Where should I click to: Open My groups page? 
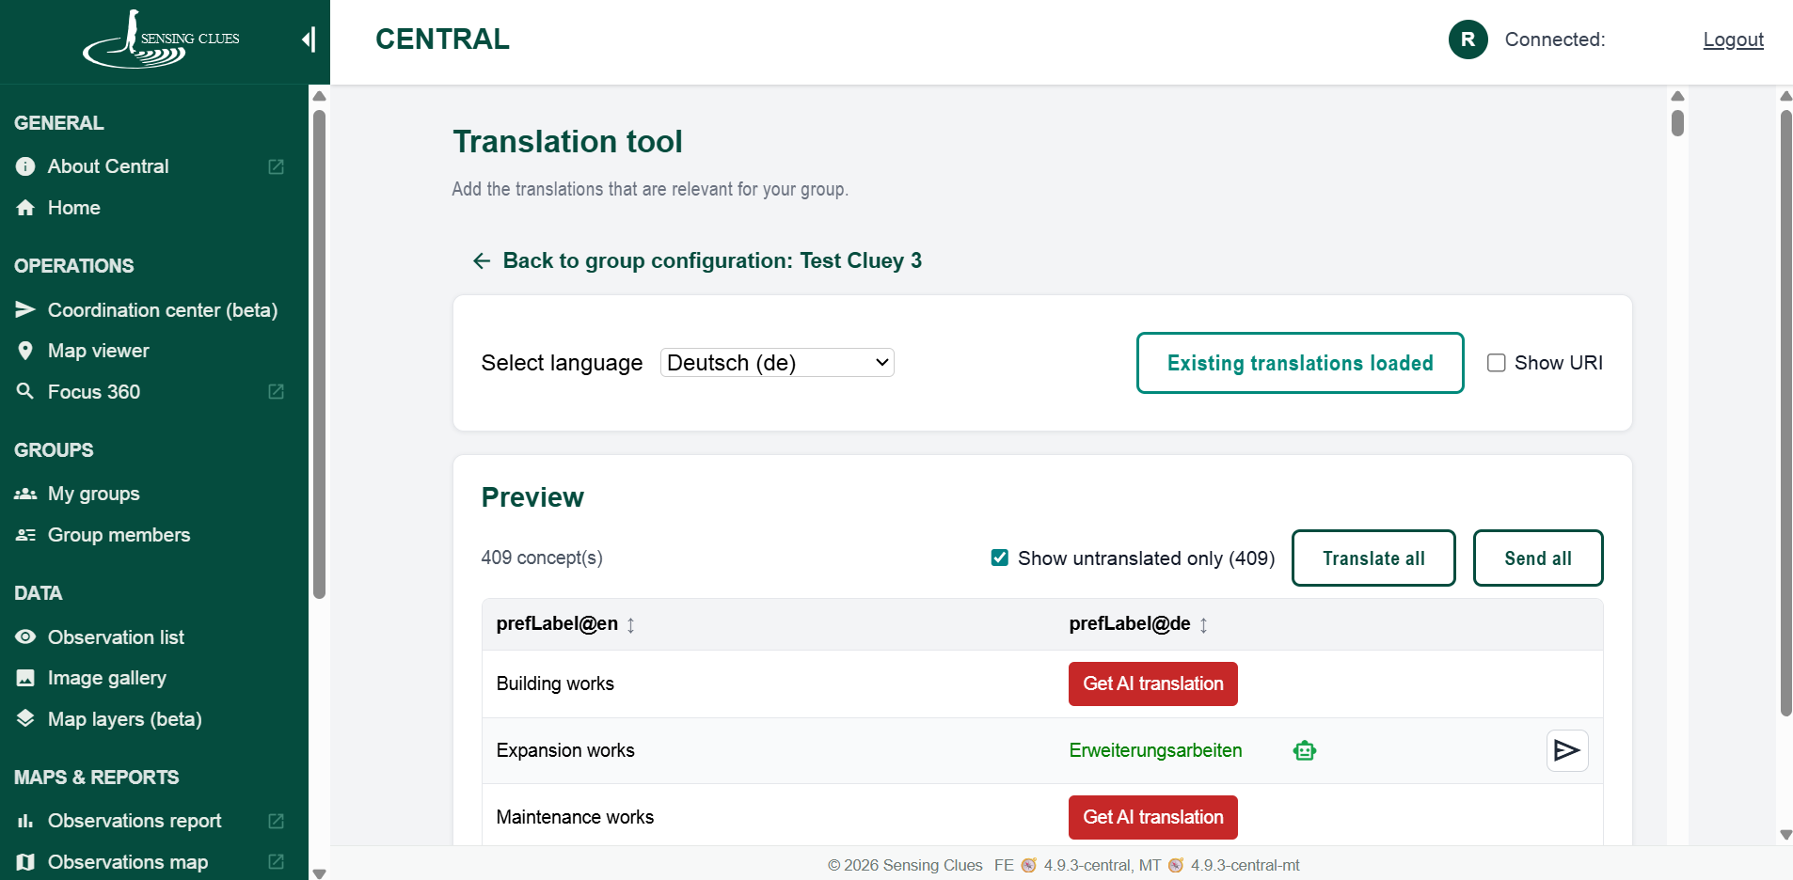coord(94,494)
